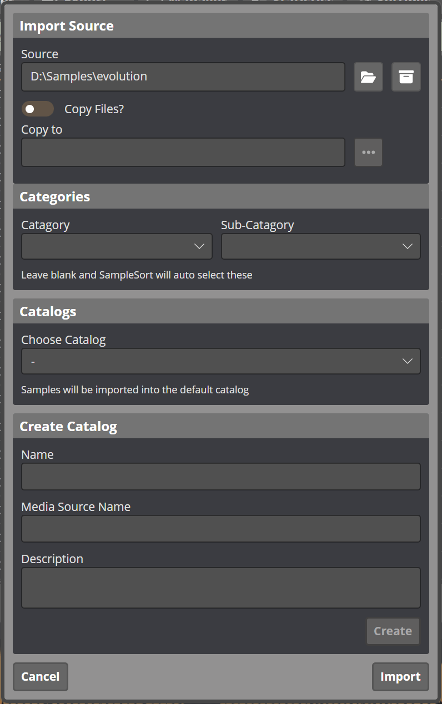Select the Media Source Name field
The height and width of the screenshot is (704, 442).
click(220, 529)
